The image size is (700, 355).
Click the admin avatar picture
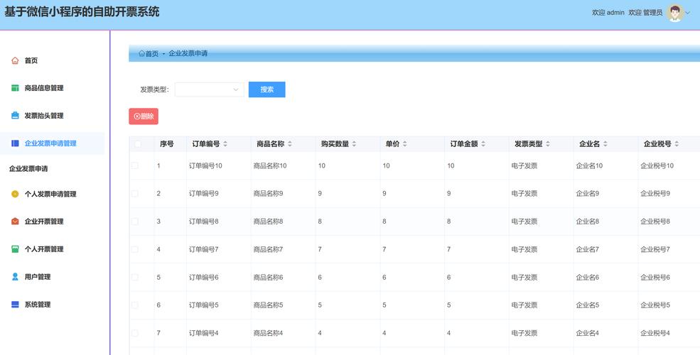click(675, 13)
